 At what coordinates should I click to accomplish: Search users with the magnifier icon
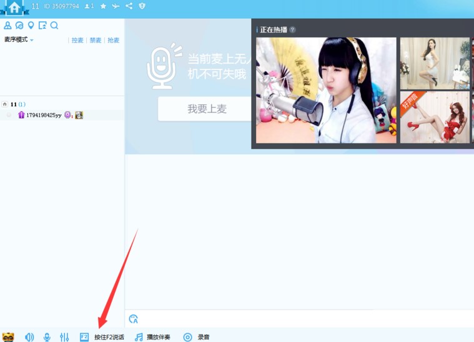(54, 26)
